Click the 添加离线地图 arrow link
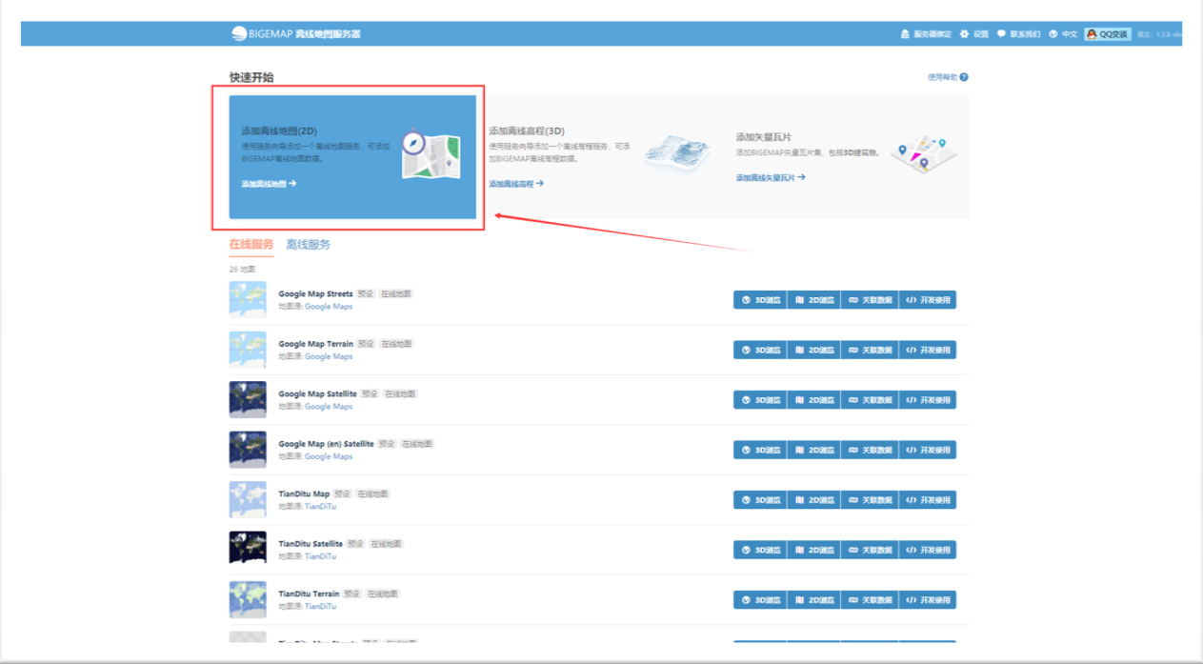This screenshot has width=1203, height=664. (269, 184)
